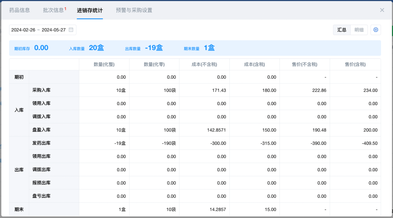Screen dimensions: 393x218
Task: Click the calendar icon in date range
Action: pyautogui.click(x=71, y=30)
